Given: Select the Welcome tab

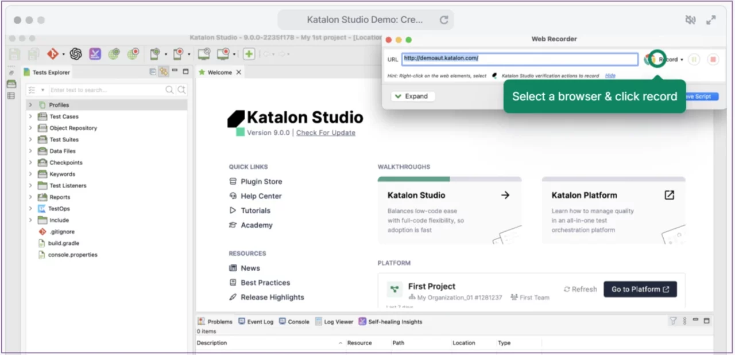Looking at the screenshot, I should (220, 72).
